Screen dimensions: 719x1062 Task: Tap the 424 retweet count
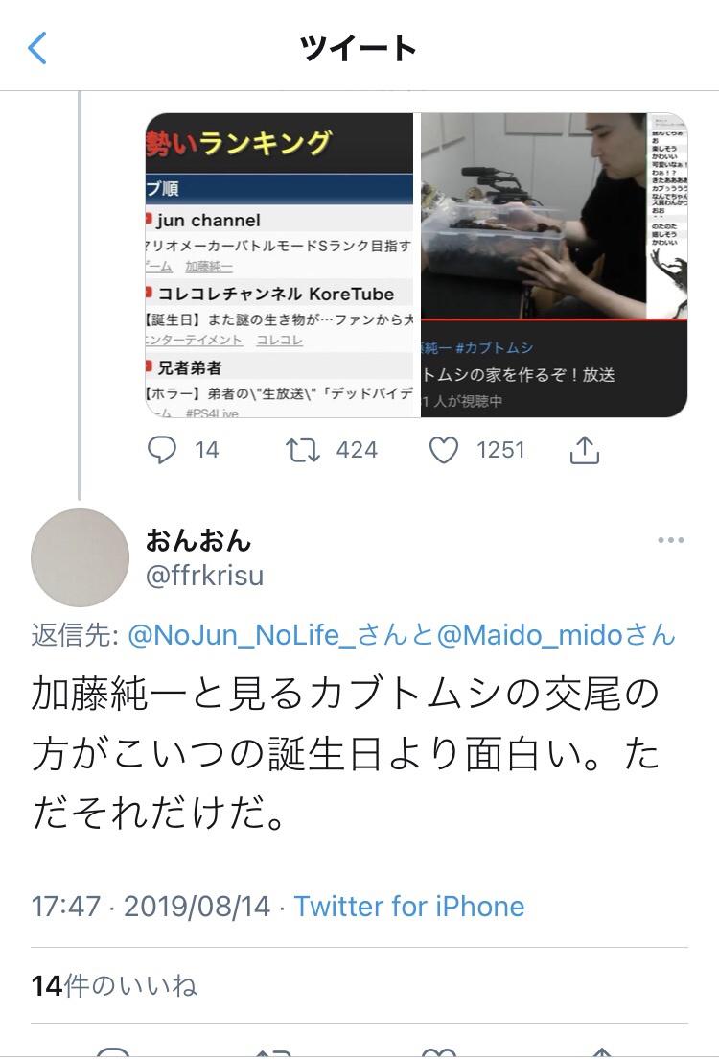[357, 450]
